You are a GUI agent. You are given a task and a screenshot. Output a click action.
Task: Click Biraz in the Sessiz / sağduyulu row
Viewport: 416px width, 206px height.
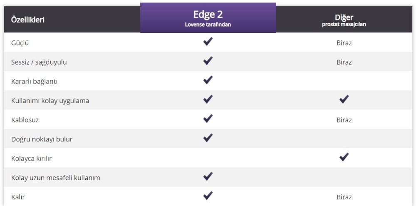(x=344, y=62)
